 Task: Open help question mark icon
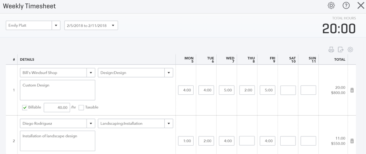(x=346, y=5)
